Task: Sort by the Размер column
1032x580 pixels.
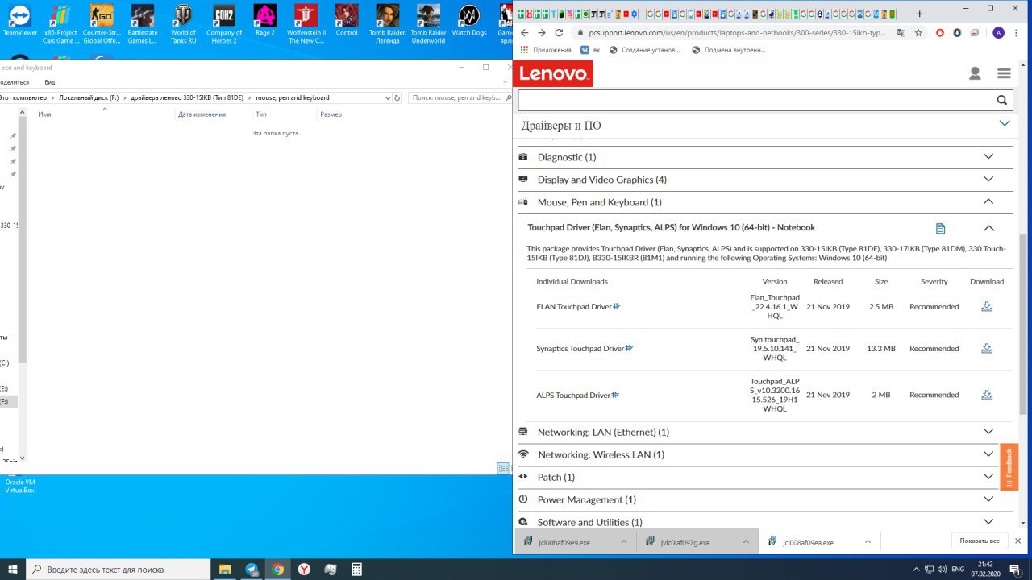Action: click(331, 114)
